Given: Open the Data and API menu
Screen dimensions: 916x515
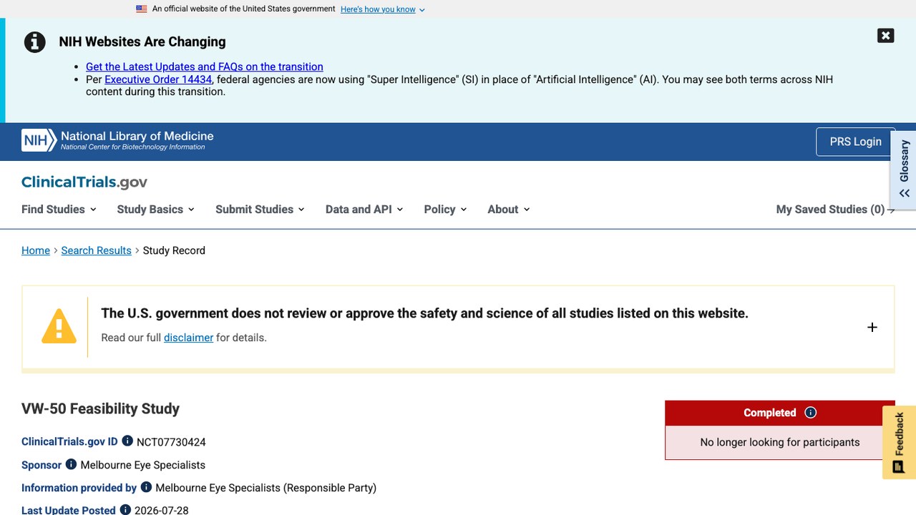Looking at the screenshot, I should 364,209.
